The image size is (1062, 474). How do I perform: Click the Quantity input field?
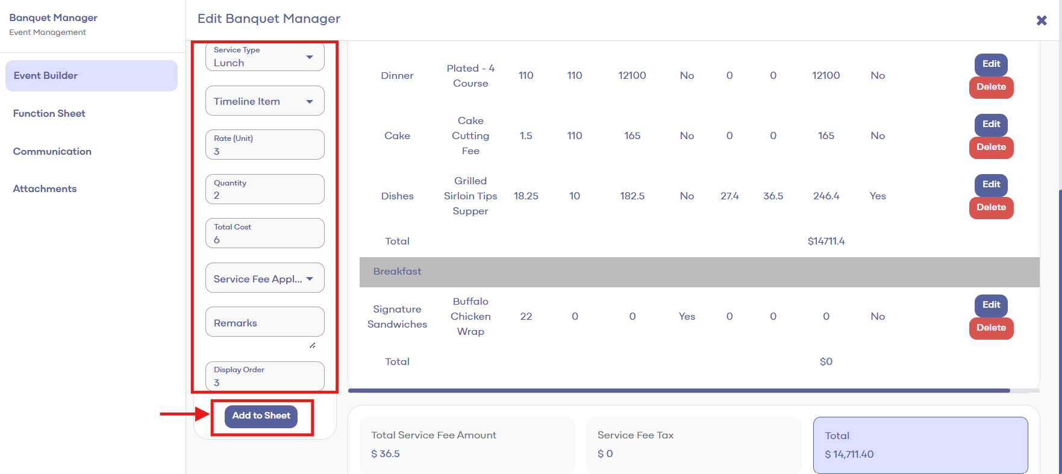coord(264,190)
